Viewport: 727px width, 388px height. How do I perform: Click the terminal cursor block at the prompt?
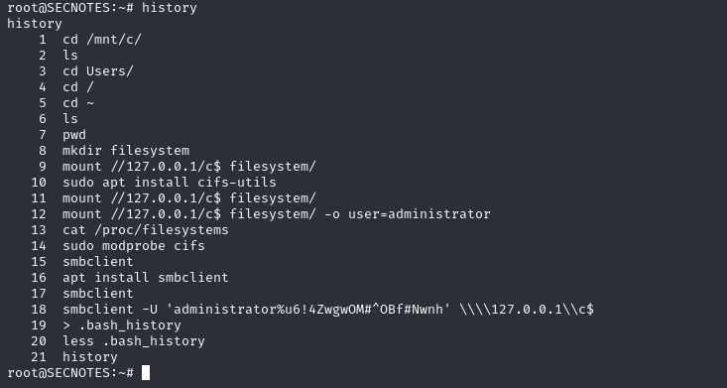tap(146, 373)
